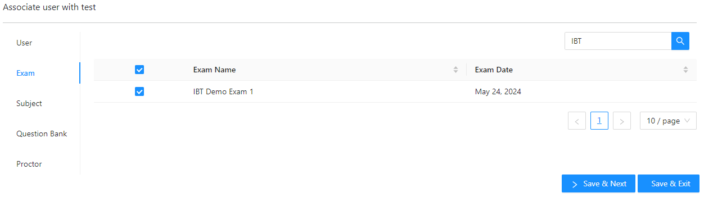Open the 10 / page dropdown
704x202 pixels.
668,121
